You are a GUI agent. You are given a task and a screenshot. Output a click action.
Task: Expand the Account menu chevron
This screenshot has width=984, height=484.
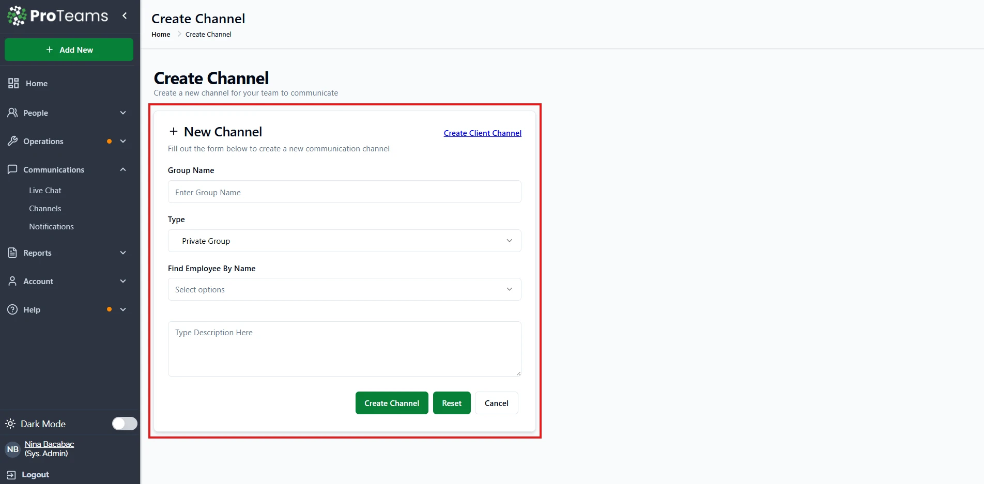123,281
